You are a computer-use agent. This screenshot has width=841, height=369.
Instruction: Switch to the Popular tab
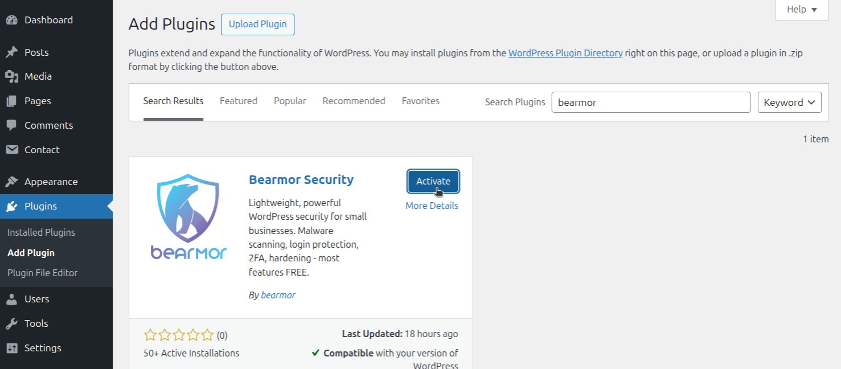tap(290, 101)
